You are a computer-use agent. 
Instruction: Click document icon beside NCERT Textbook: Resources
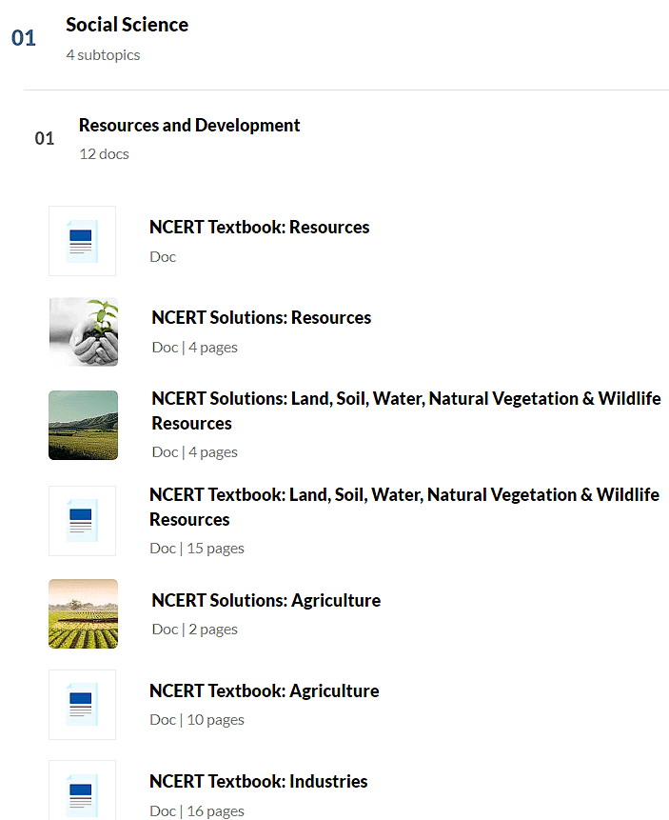82,241
